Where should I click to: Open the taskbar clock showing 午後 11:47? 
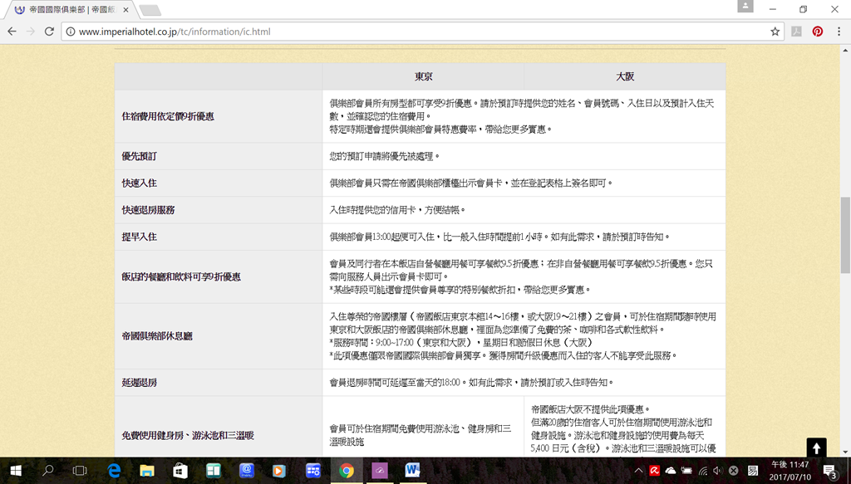tap(790, 471)
